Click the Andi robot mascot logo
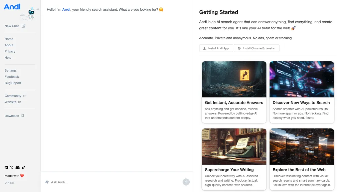This screenshot has width=342, height=192. (x=31, y=13)
